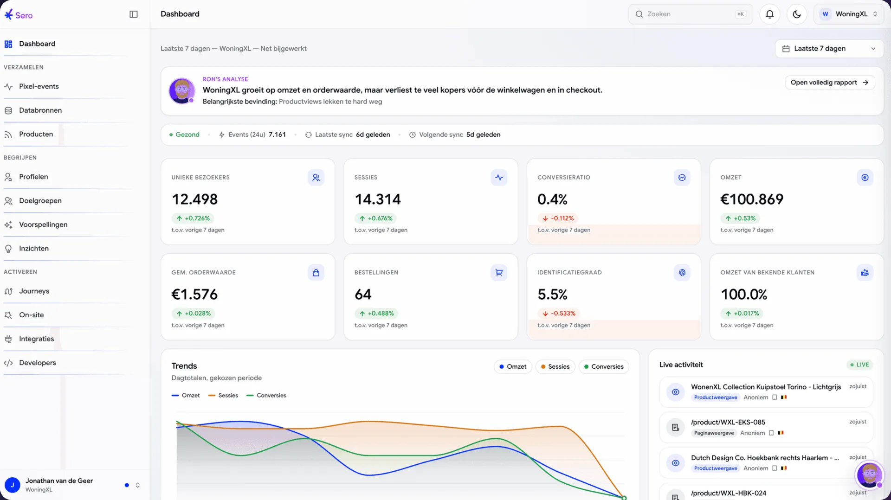The image size is (891, 500).
Task: Click page icon for /product/WXL-EKS-085
Action: click(675, 427)
